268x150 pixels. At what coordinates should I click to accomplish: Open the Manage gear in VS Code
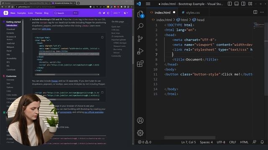pyautogui.click(x=140, y=133)
